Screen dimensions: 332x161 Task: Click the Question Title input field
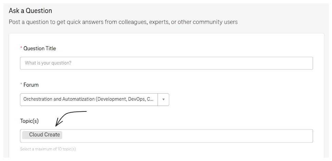166,63
